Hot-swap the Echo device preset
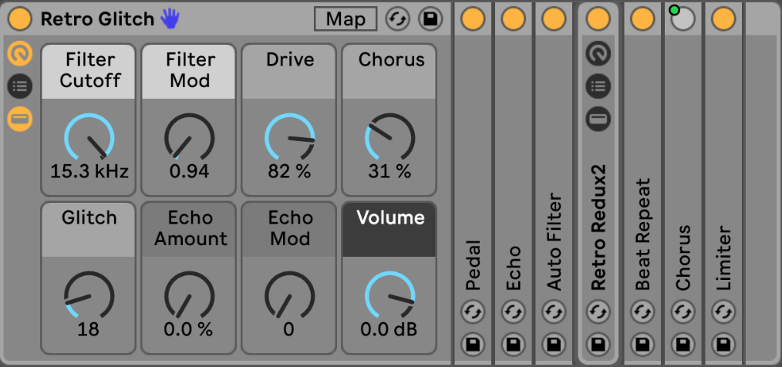782x367 pixels. (x=514, y=313)
